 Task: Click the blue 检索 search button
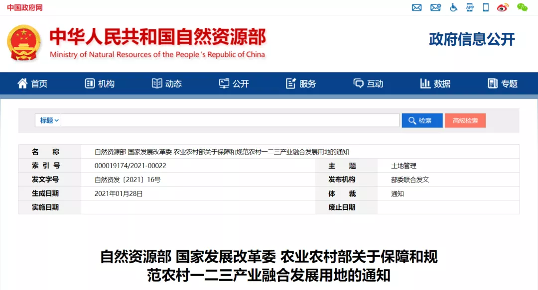click(422, 120)
